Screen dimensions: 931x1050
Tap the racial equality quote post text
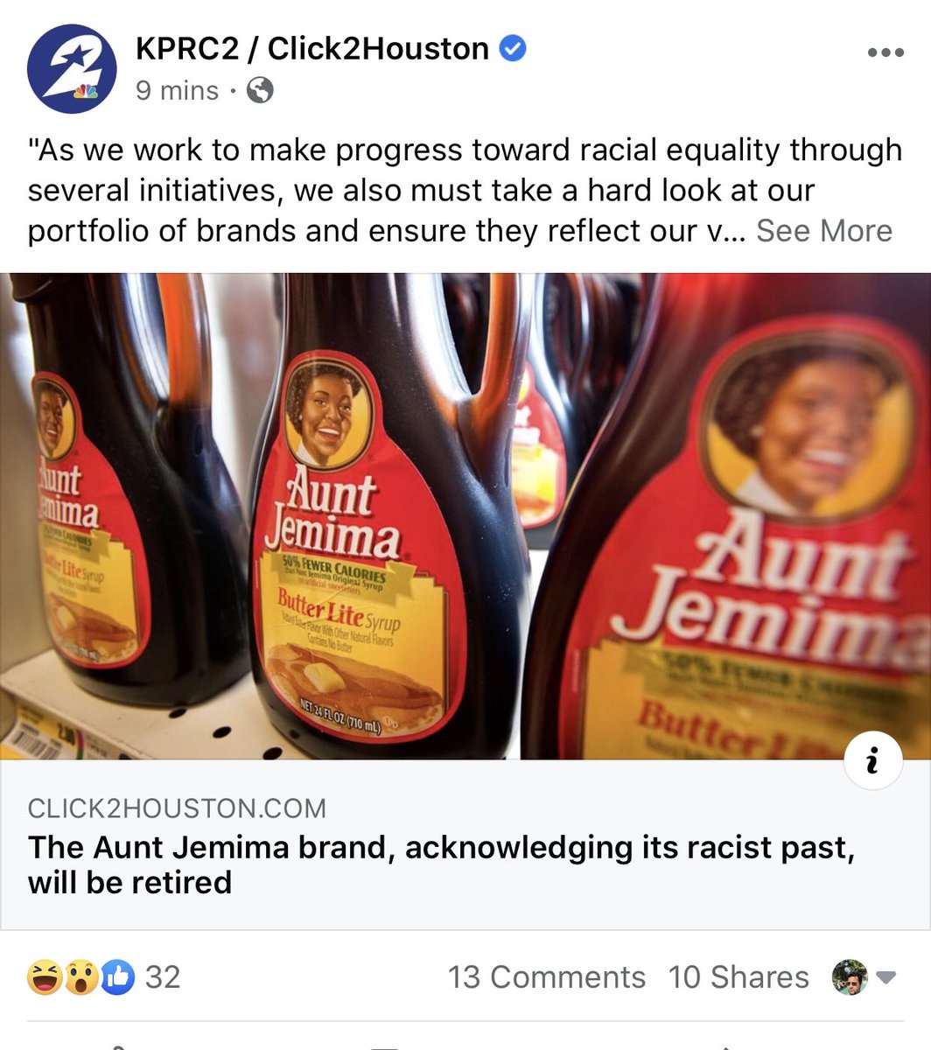[464, 190]
